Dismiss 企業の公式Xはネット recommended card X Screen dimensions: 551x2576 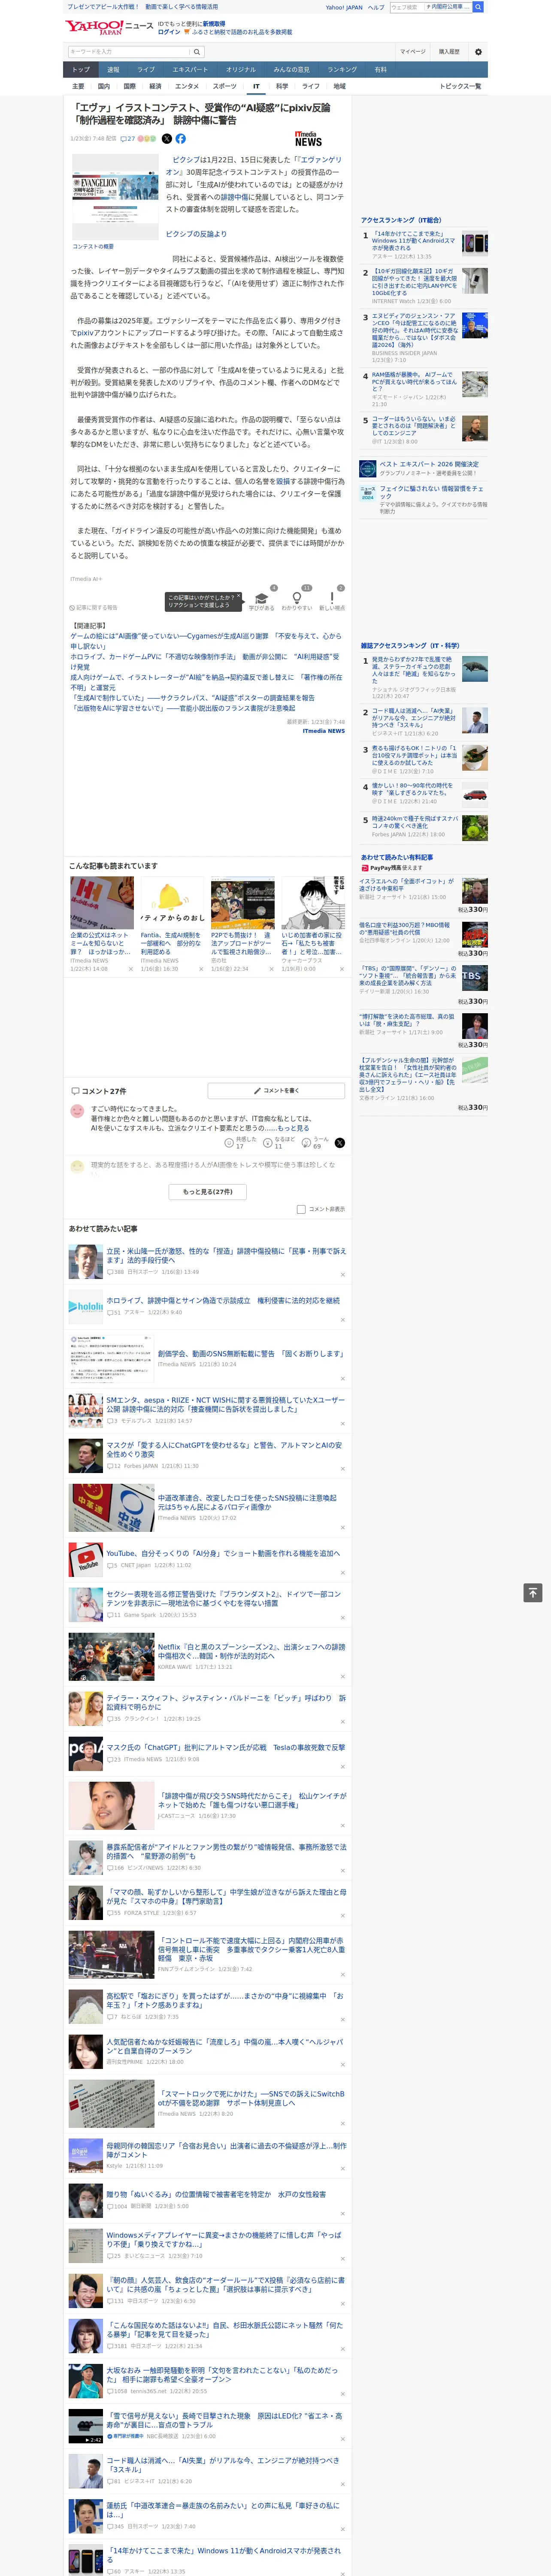[130, 969]
